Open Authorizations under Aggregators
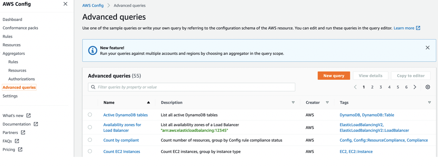Image resolution: width=438 pixels, height=166 pixels. [x=22, y=79]
